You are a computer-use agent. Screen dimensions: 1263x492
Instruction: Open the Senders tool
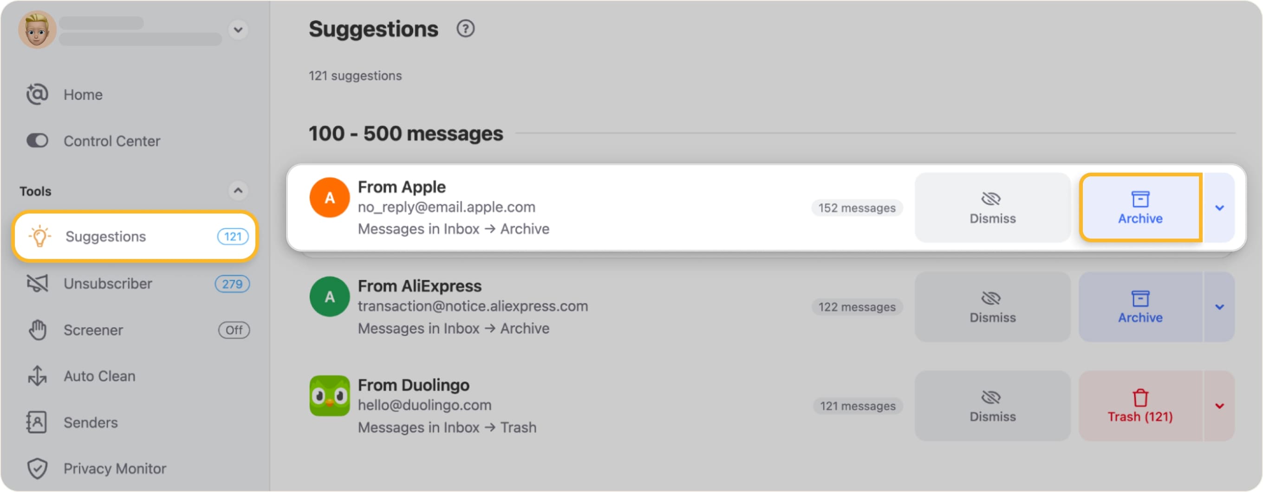(x=90, y=422)
